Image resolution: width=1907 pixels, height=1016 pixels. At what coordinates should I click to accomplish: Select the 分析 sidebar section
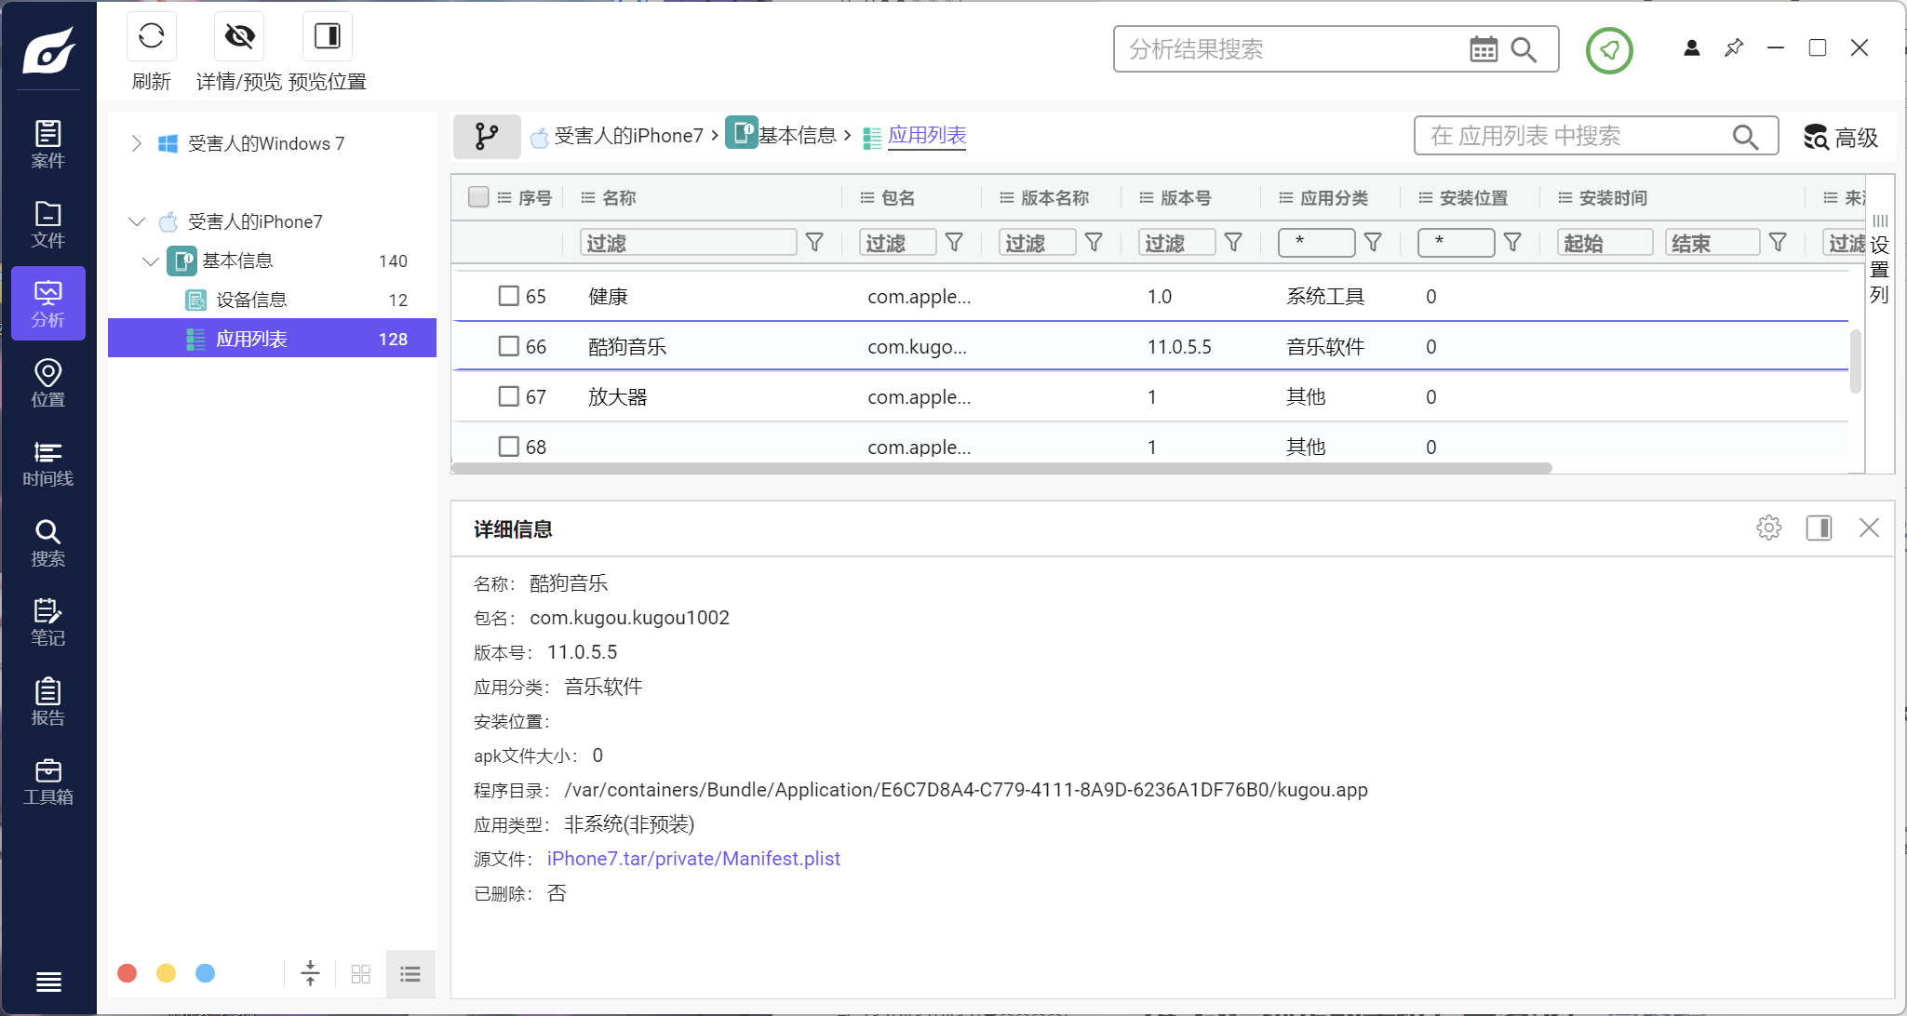coord(48,303)
